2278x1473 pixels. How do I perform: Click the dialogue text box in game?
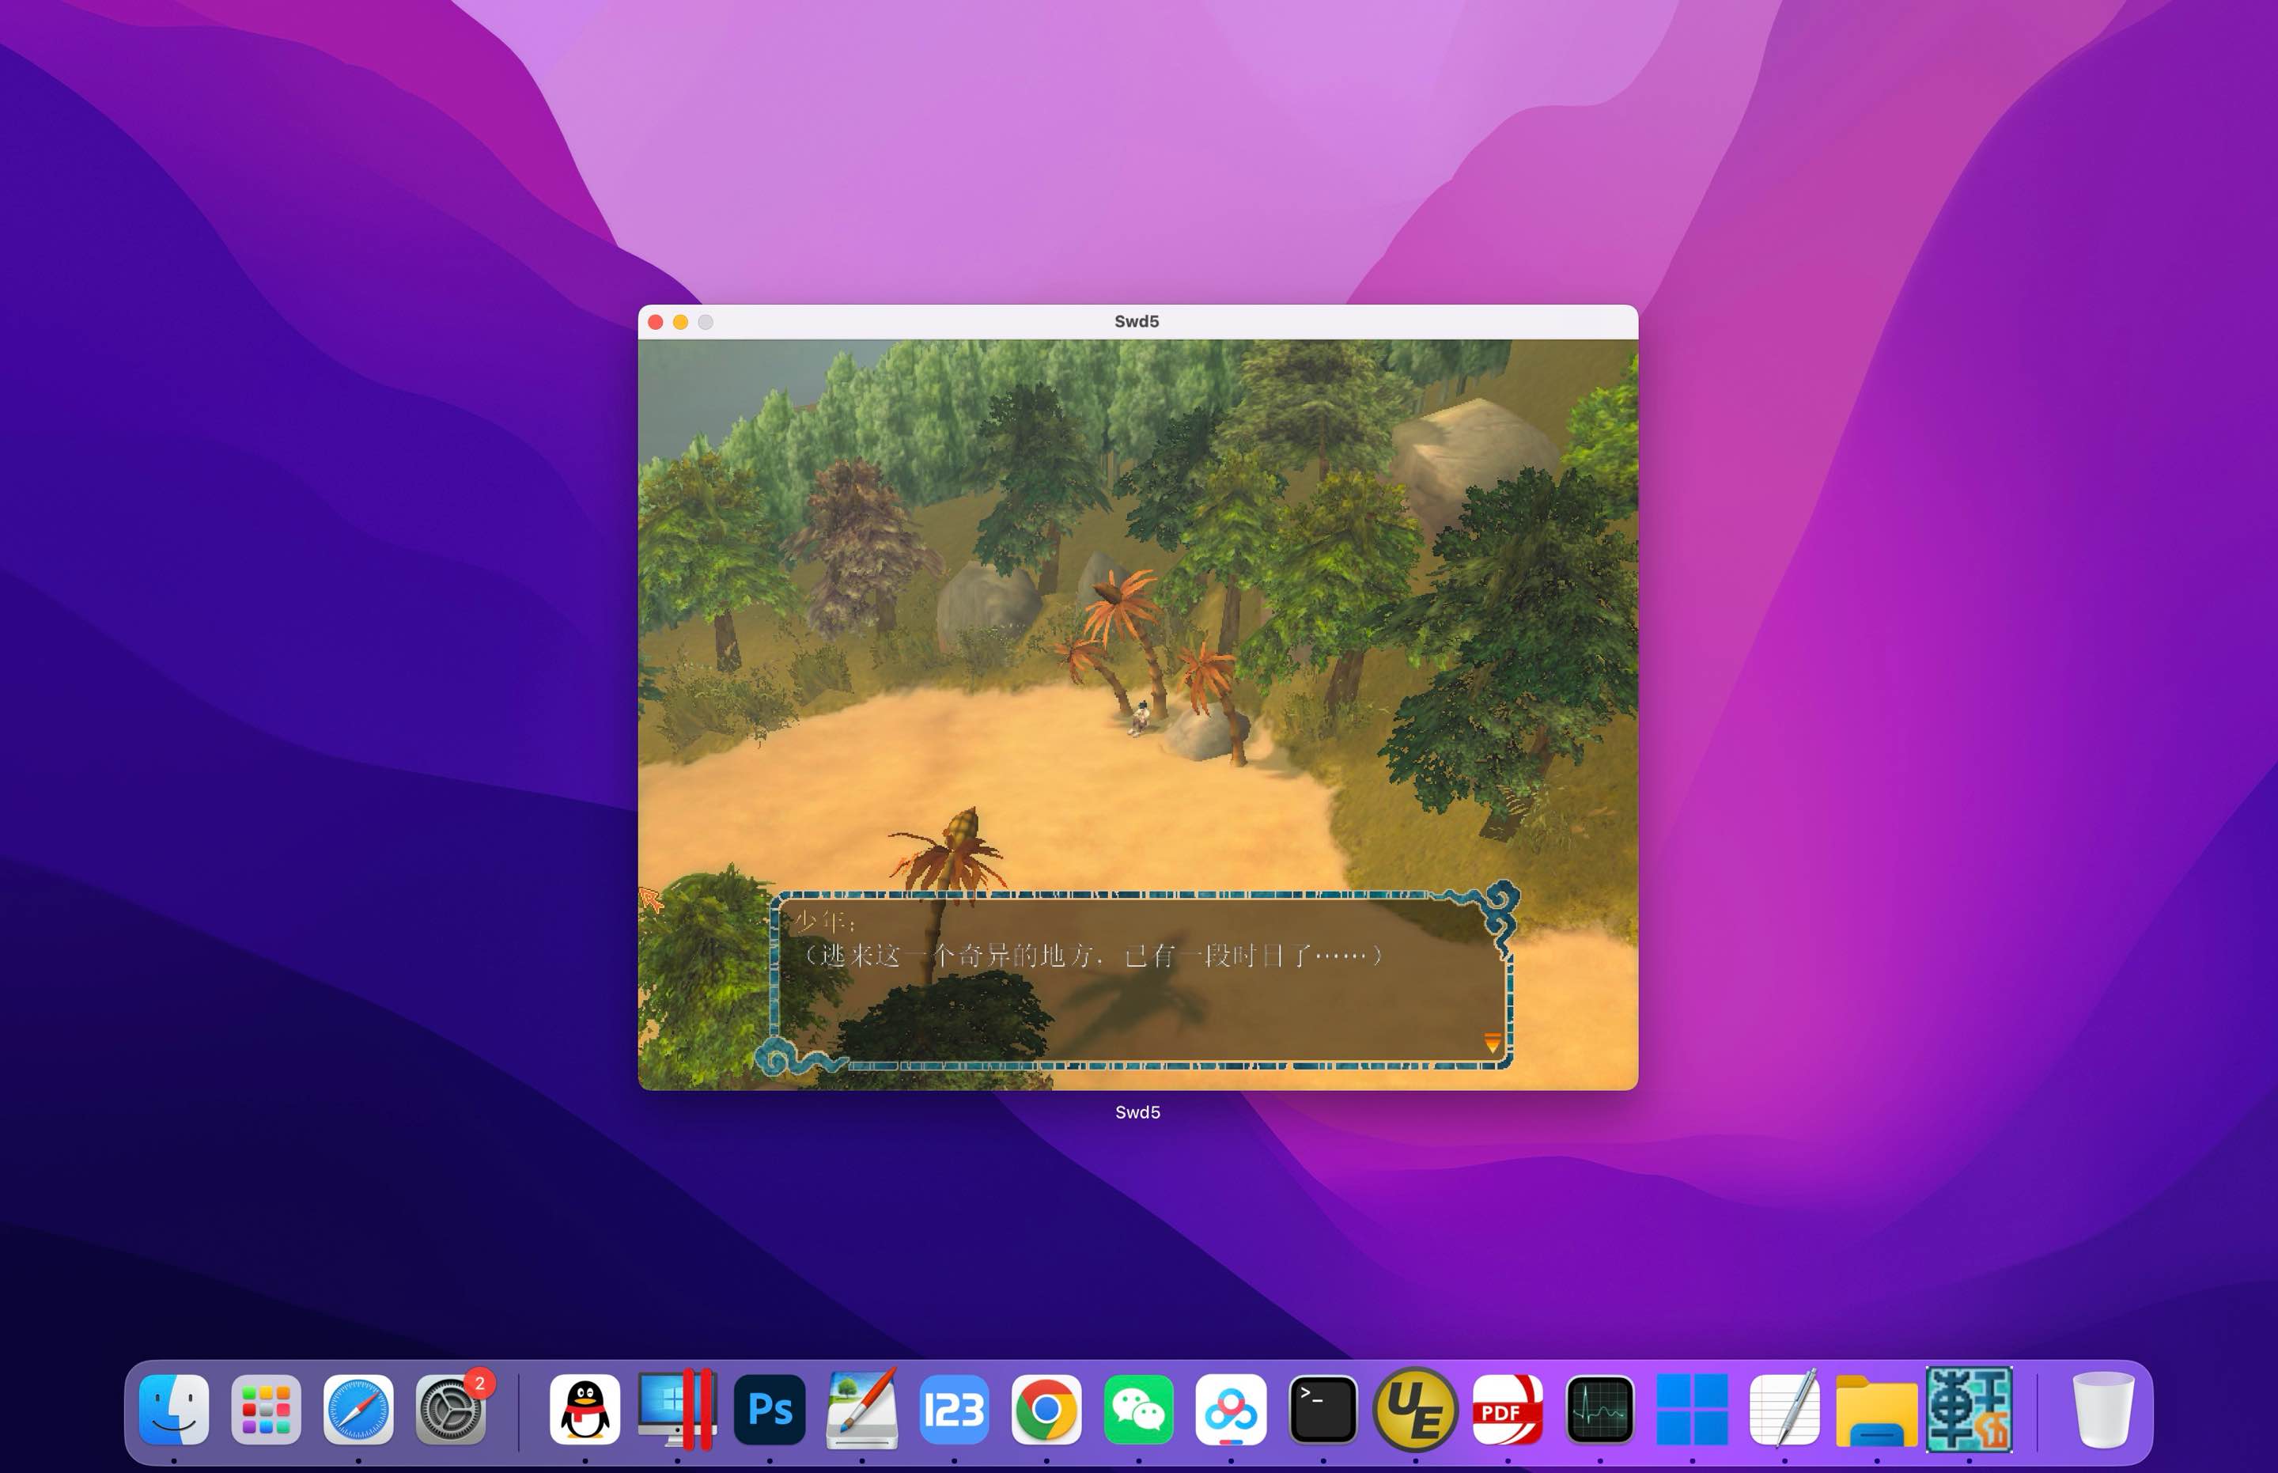[1140, 980]
